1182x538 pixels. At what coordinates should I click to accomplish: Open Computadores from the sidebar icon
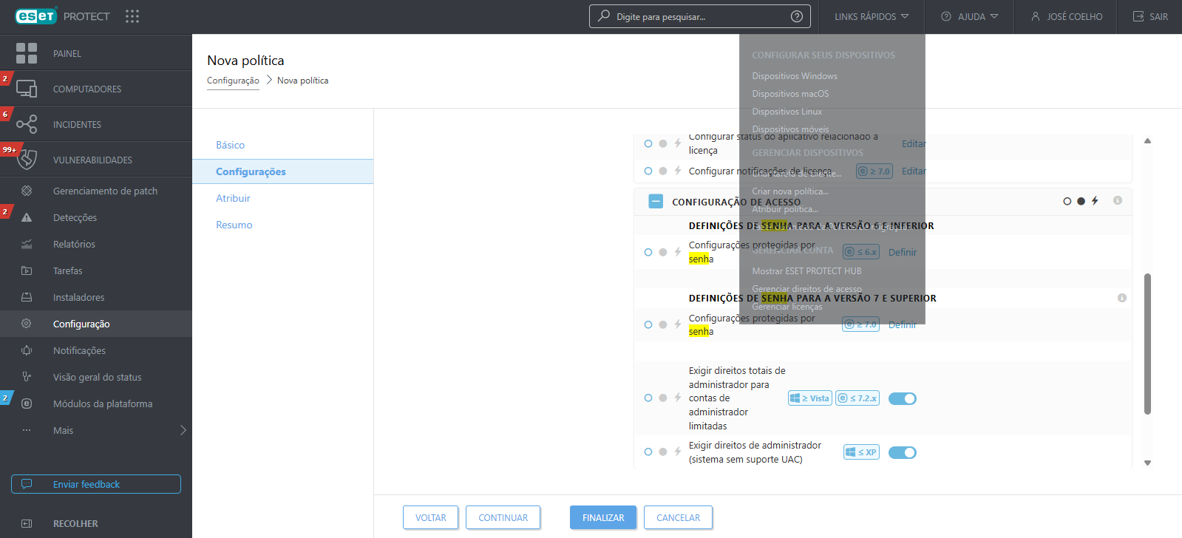[27, 89]
